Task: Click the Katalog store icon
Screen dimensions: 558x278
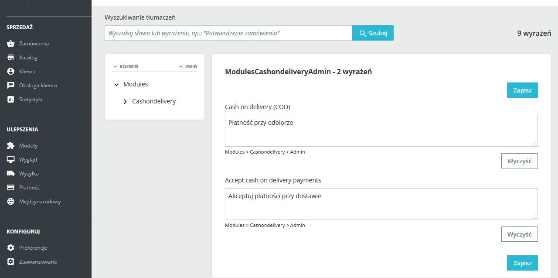Action: pos(11,58)
